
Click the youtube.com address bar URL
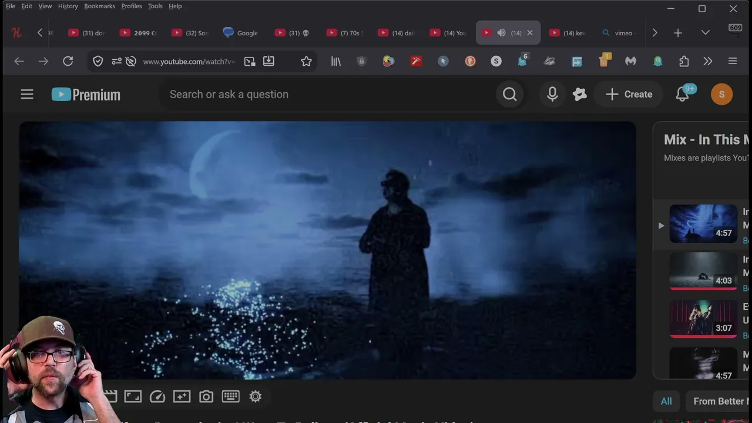[x=189, y=61]
